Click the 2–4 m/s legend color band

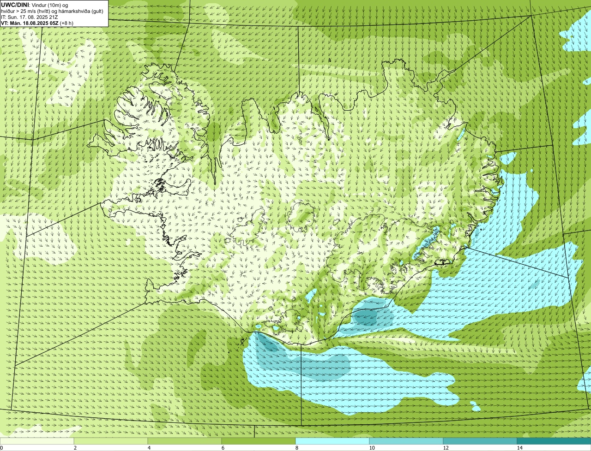tap(111, 441)
